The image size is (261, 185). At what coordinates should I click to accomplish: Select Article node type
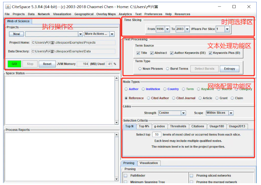pyautogui.click(x=200, y=98)
